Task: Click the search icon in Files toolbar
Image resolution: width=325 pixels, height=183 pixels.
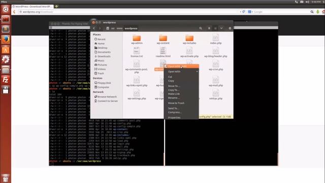Action: 201,28
